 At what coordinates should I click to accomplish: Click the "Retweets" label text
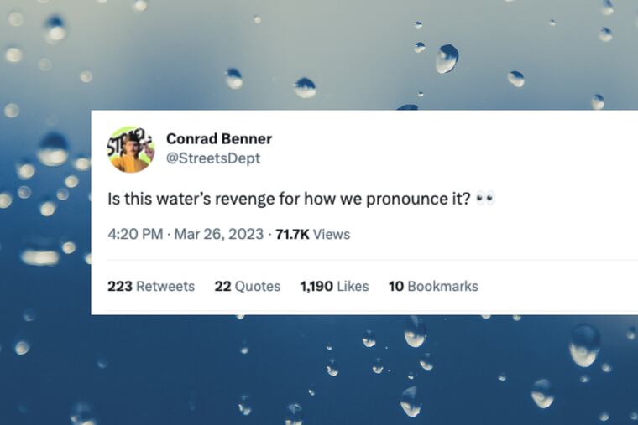pos(165,286)
